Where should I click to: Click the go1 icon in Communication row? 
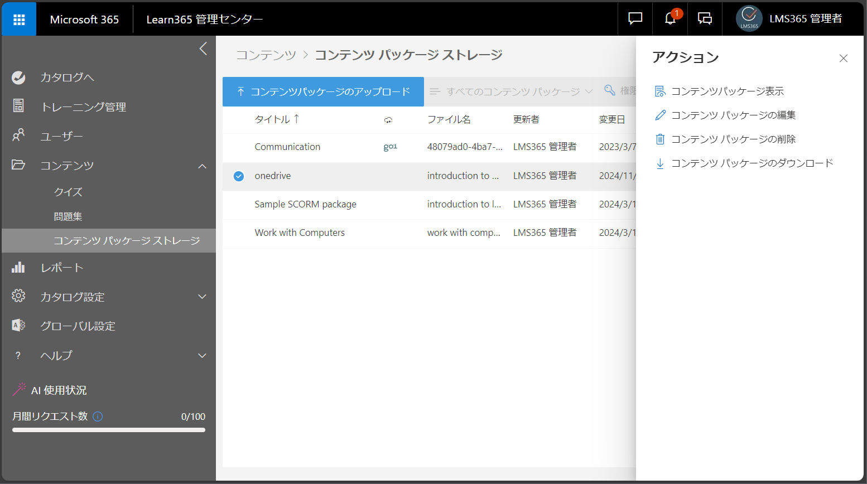(x=391, y=147)
